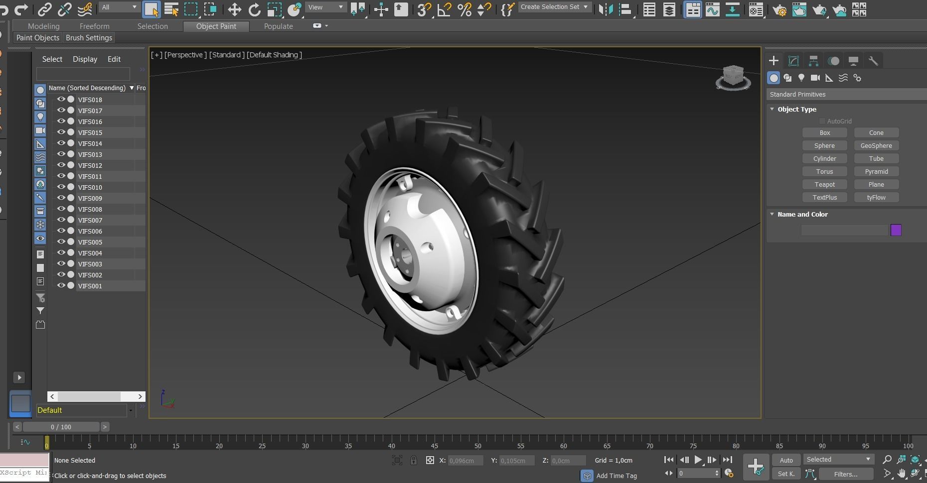
Task: Toggle the AutoGrid checkbox
Action: coord(822,121)
